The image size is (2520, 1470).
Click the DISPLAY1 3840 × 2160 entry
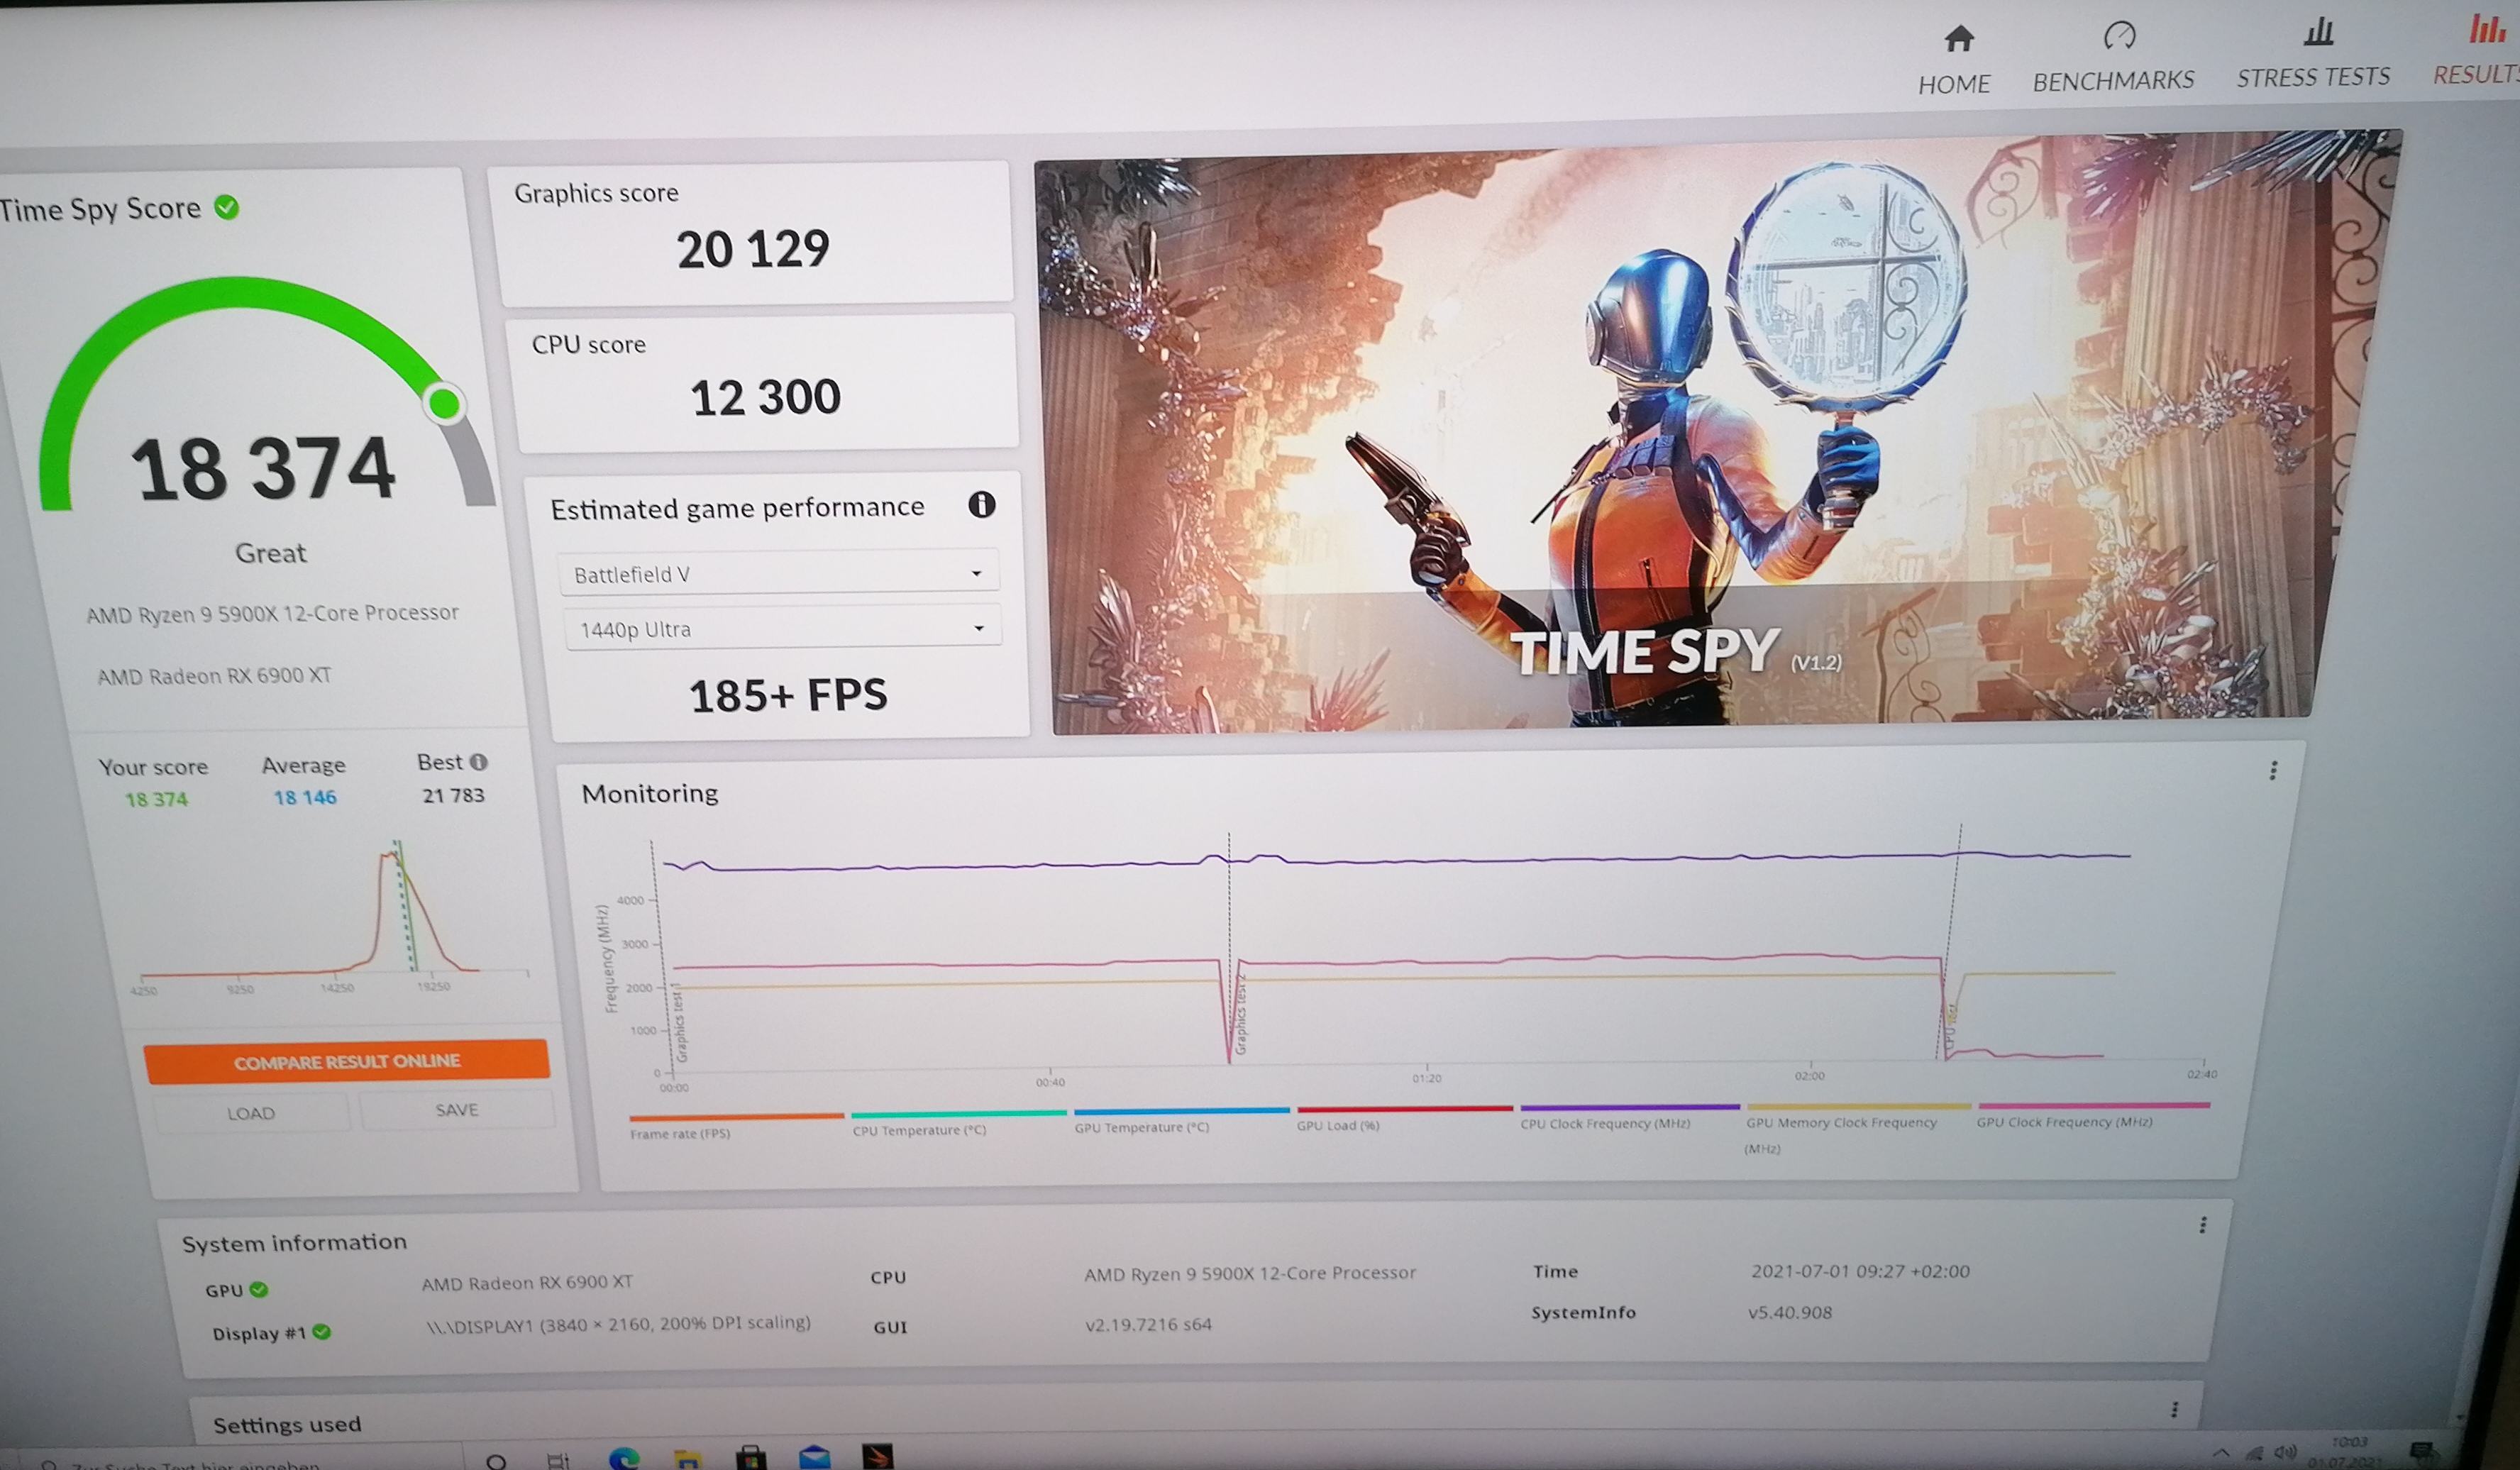[x=618, y=1324]
